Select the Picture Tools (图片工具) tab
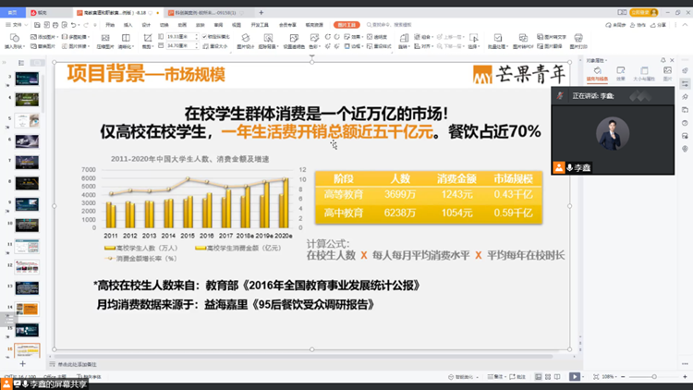The image size is (693, 390). click(x=346, y=25)
